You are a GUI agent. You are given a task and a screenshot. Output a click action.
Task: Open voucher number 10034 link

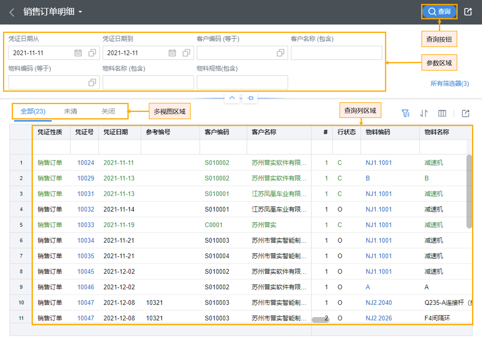click(86, 240)
